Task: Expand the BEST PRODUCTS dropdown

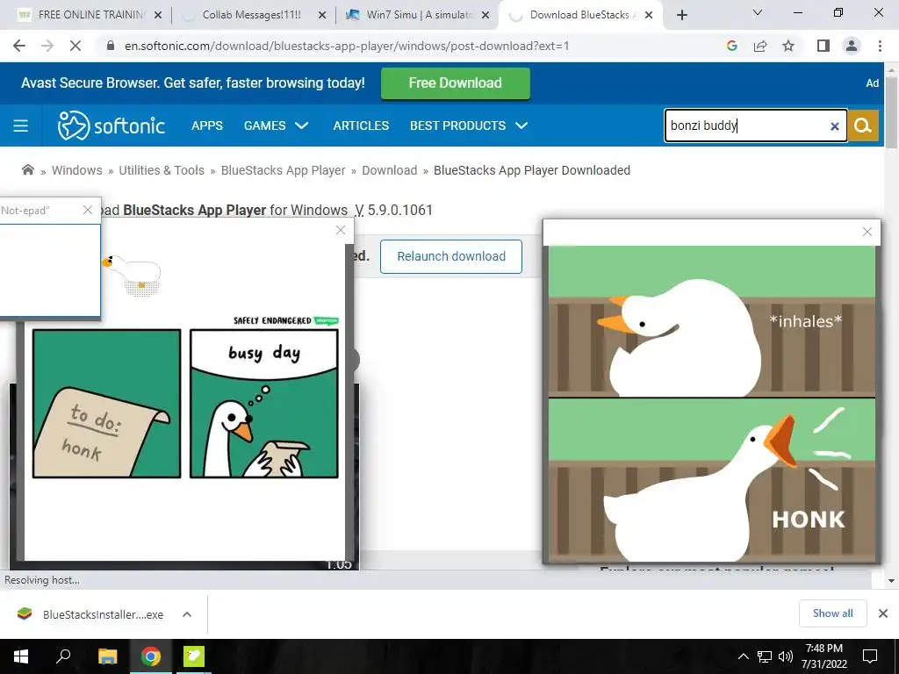Action: 469,125
